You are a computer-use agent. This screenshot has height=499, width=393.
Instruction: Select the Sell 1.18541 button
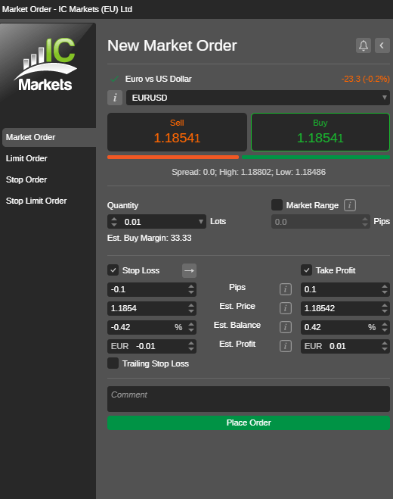coord(177,132)
